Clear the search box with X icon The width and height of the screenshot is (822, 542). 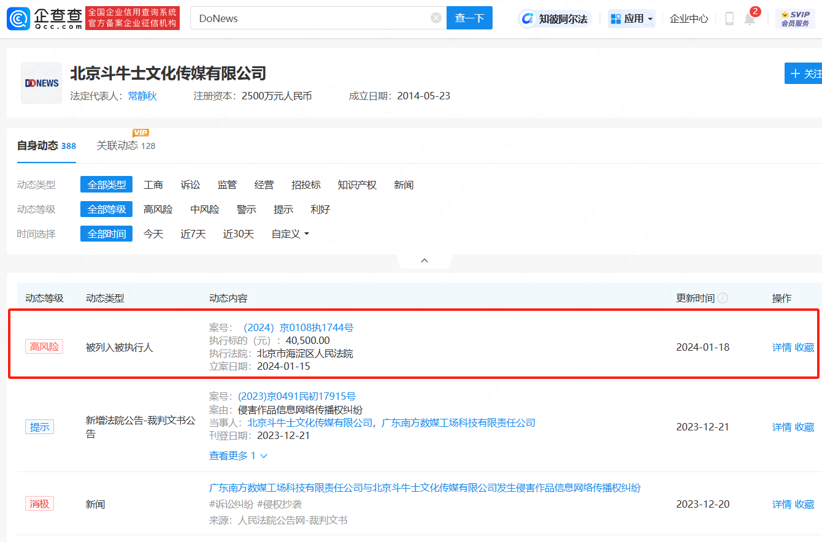coord(436,18)
